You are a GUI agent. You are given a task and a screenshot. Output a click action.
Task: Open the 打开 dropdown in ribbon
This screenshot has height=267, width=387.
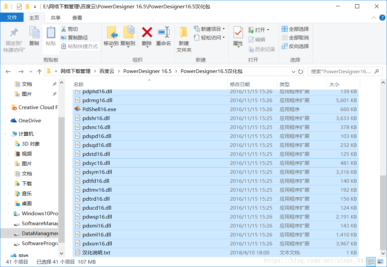tap(259, 30)
